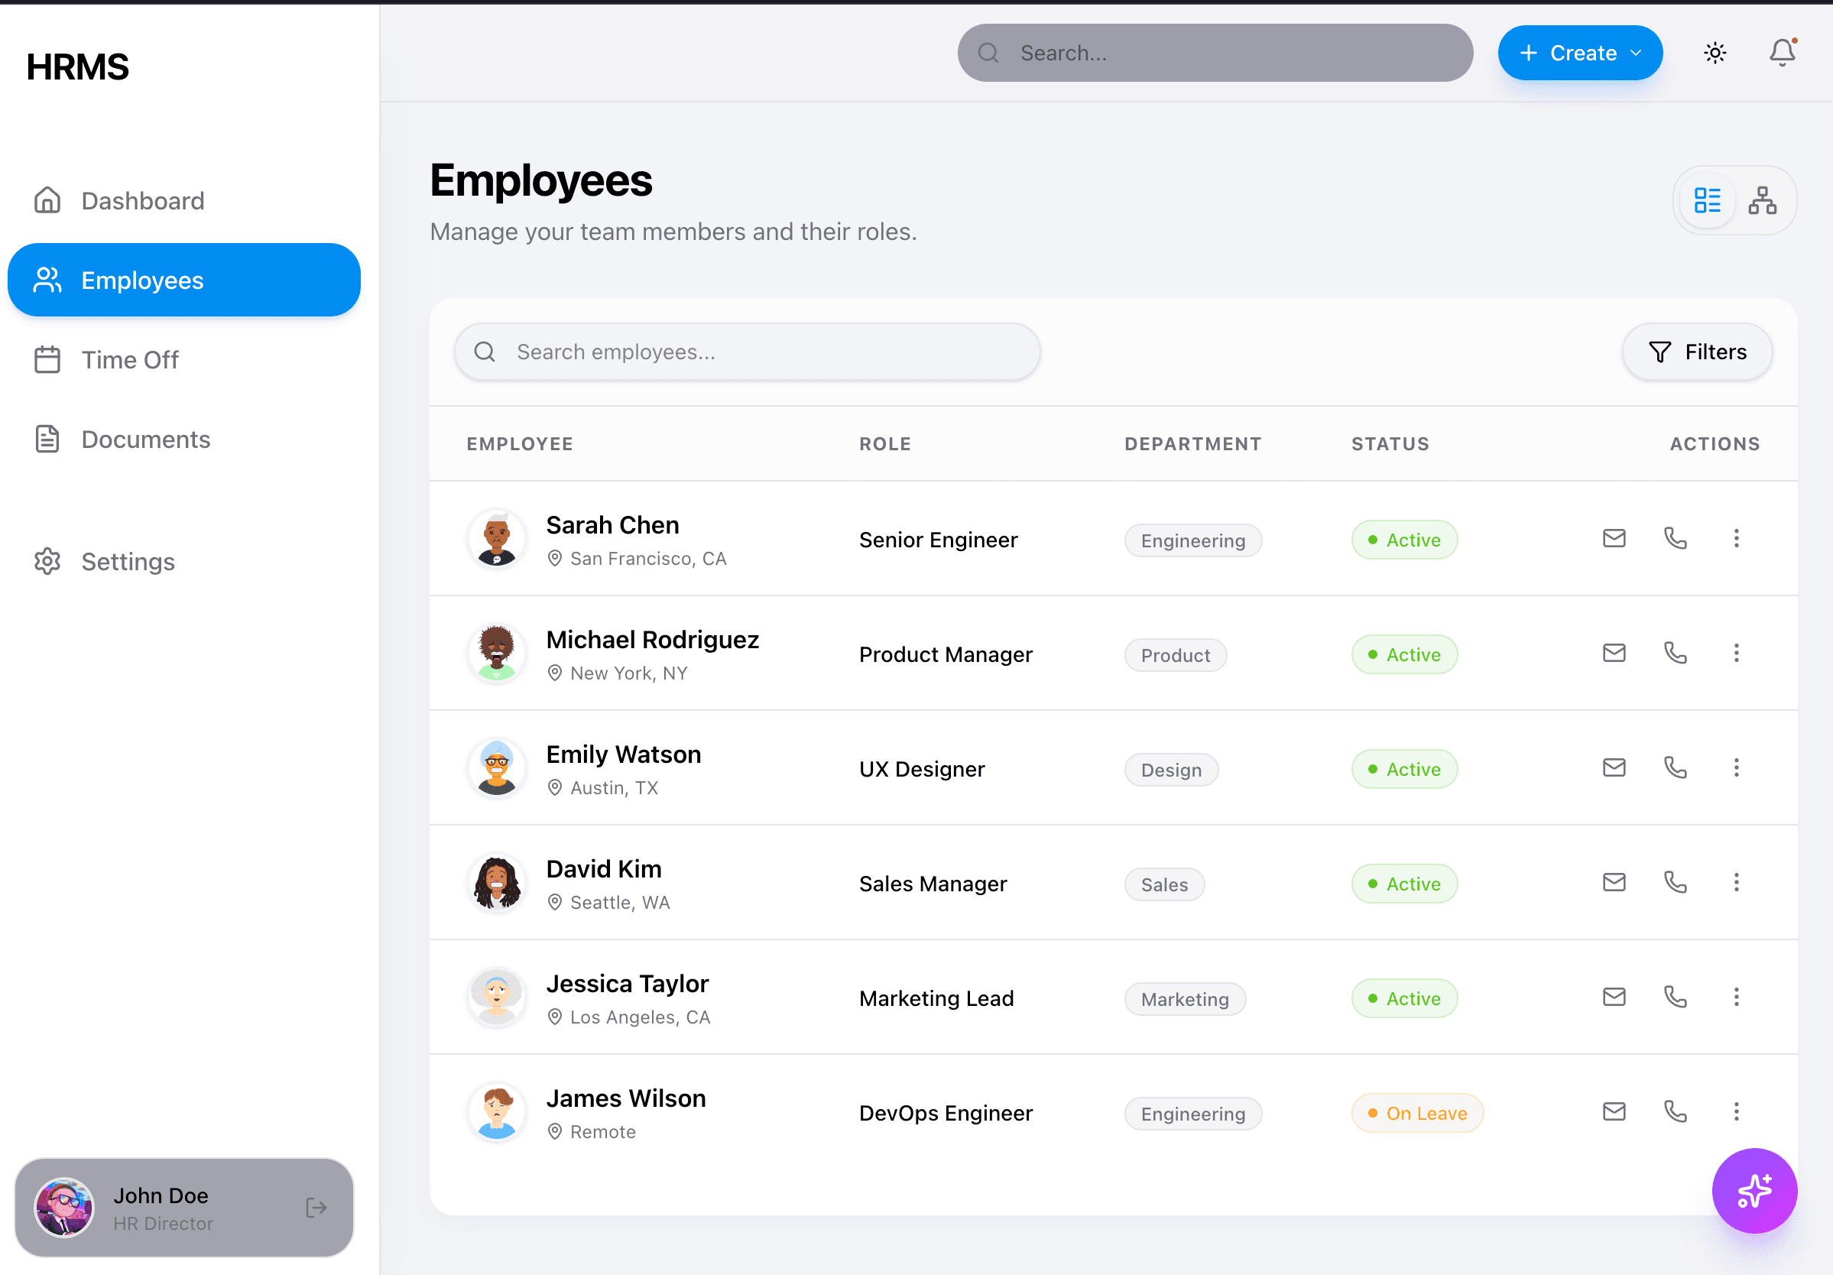1833x1275 pixels.
Task: Click the employee search field
Action: pyautogui.click(x=747, y=352)
